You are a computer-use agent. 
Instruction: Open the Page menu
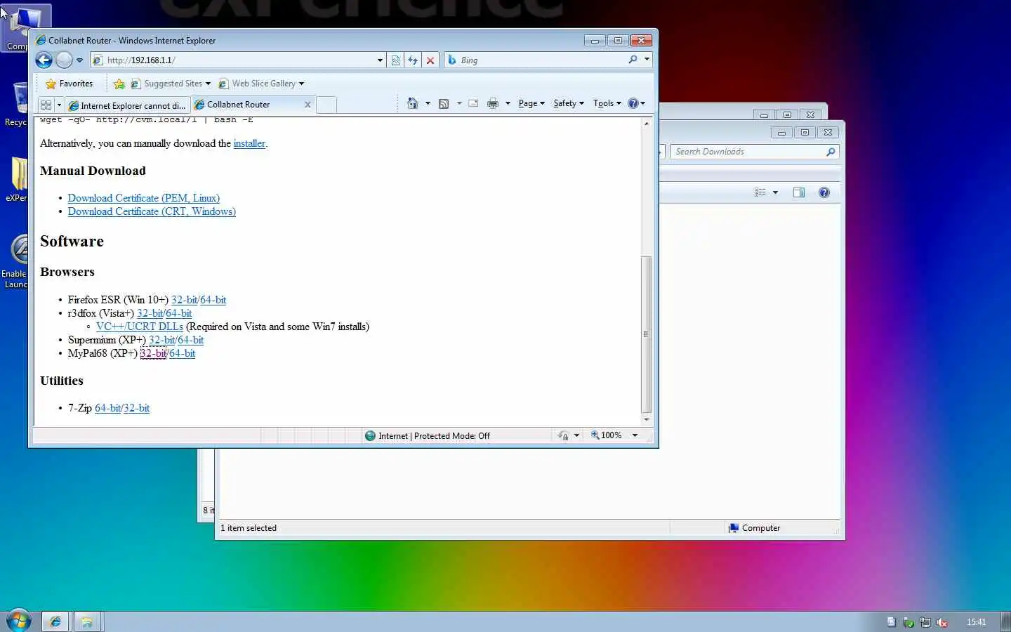click(x=531, y=103)
